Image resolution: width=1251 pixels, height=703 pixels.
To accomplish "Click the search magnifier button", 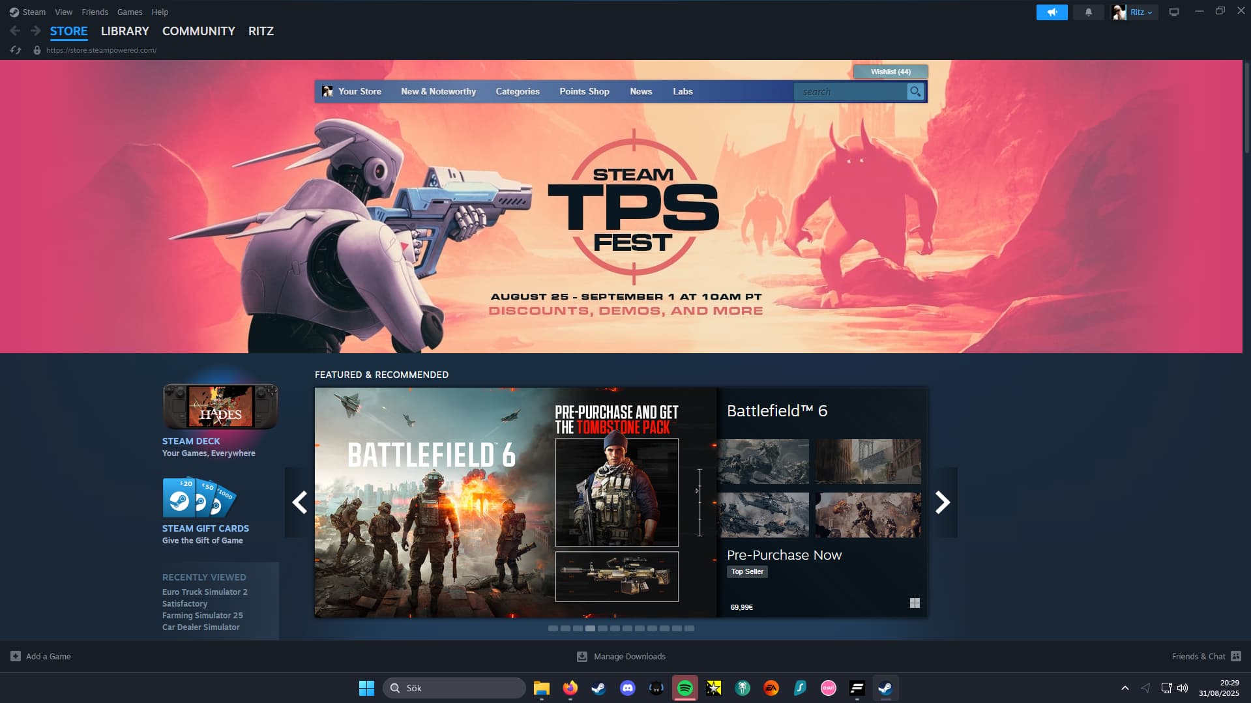I will [x=915, y=92].
